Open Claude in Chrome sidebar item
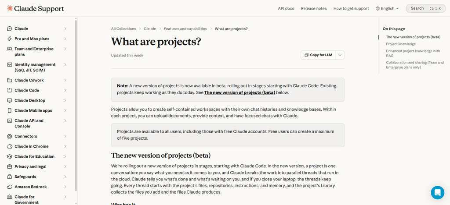450x205 pixels. 37,146
